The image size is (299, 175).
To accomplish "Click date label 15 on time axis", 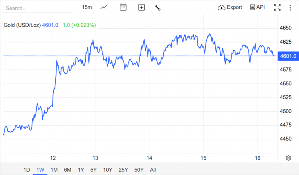I will (203, 158).
